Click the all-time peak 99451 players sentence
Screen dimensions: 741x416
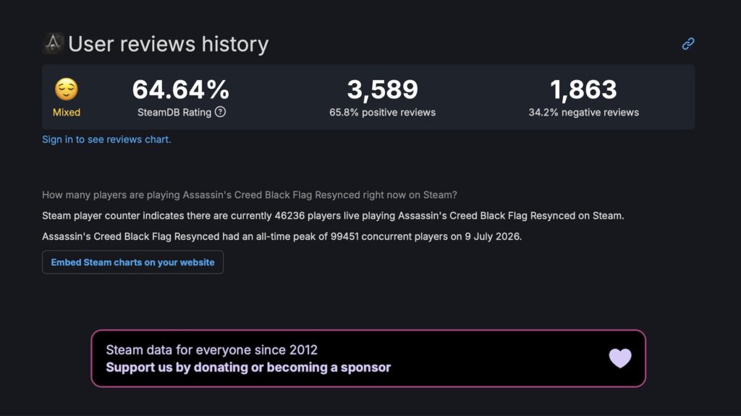(281, 236)
